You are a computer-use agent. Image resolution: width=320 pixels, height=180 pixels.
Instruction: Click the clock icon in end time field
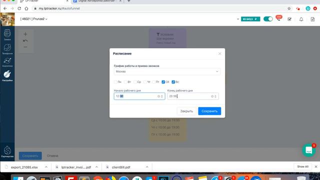click(x=212, y=96)
